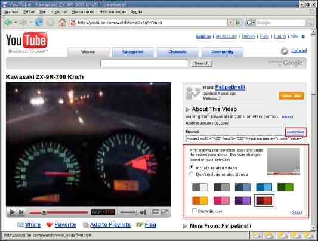This screenshot has height=241, width=318.
Task: Restart video with the rewind button
Action: (21, 212)
